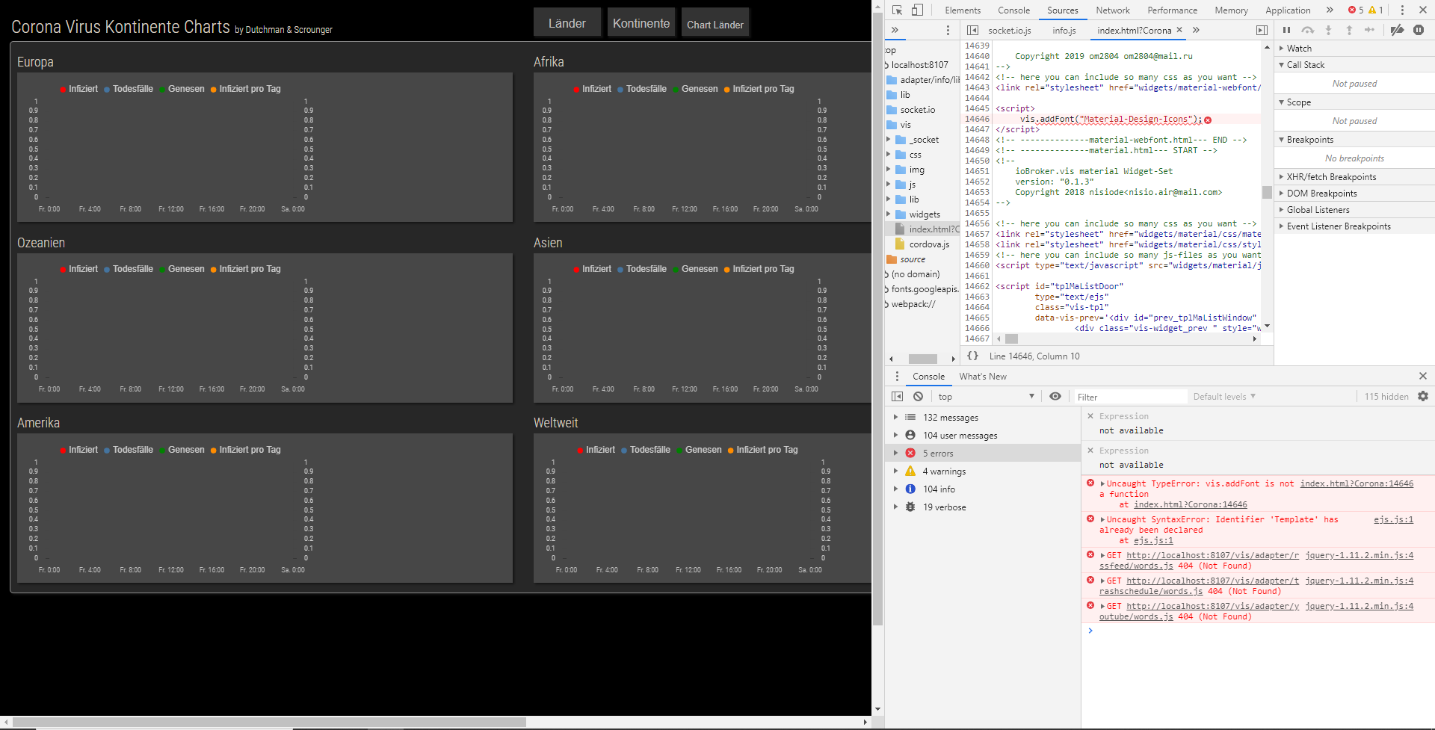This screenshot has height=730, width=1435.
Task: Click the Step into function icon
Action: (x=1328, y=30)
